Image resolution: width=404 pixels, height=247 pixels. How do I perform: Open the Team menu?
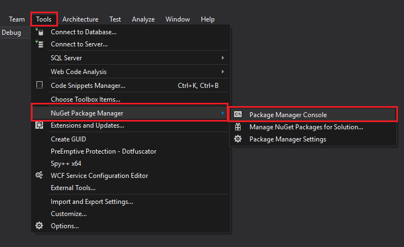tap(17, 19)
